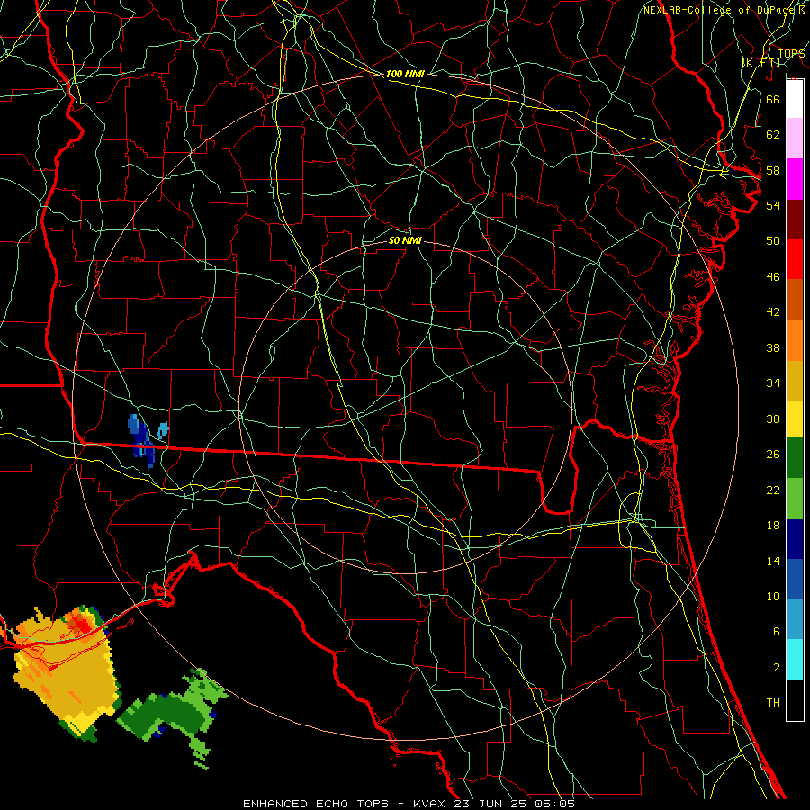Screen dimensions: 810x810
Task: Click the legend value "42"
Action: point(773,312)
